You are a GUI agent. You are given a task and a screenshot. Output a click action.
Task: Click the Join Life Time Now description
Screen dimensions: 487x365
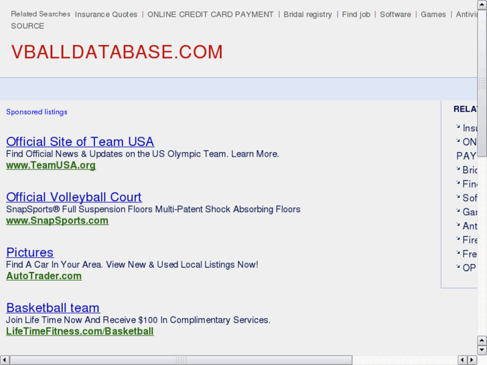(138, 320)
